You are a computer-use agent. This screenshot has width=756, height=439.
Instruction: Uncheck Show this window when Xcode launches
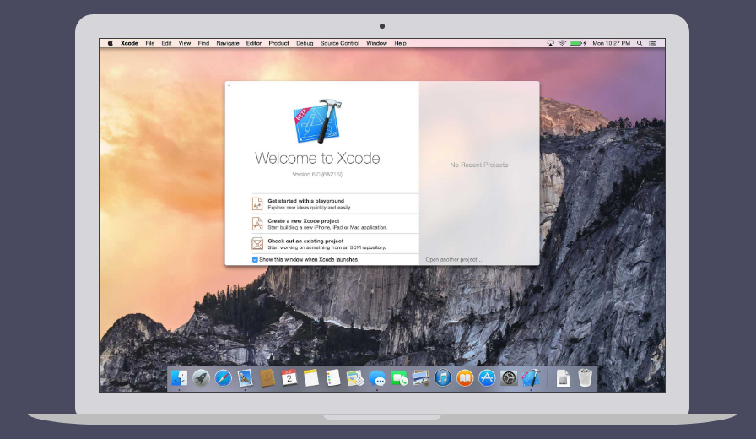[255, 259]
